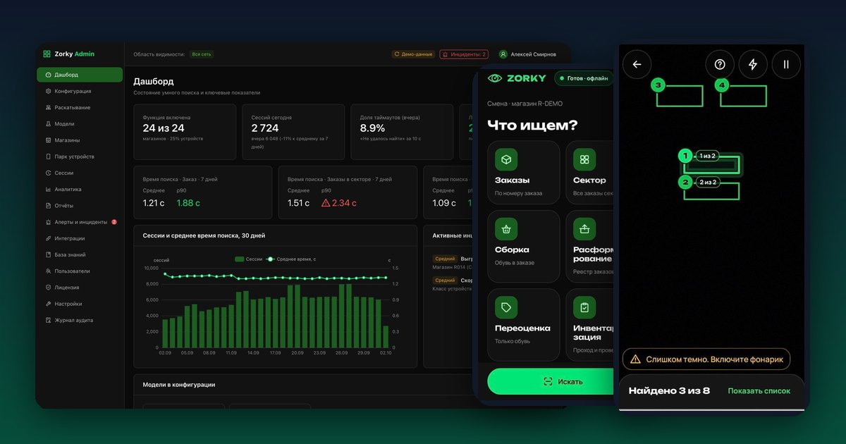Click the 1.88 с p90 value

188,203
